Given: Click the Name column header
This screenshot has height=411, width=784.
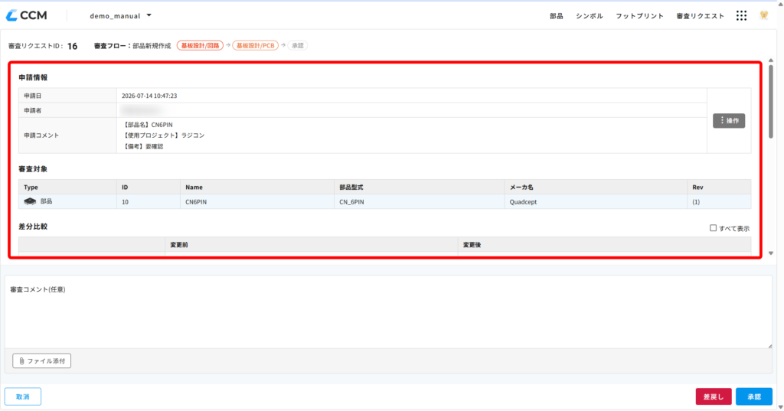Looking at the screenshot, I should [257, 187].
